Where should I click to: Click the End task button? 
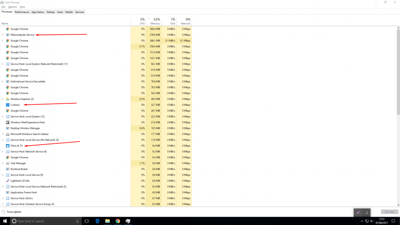(389, 212)
